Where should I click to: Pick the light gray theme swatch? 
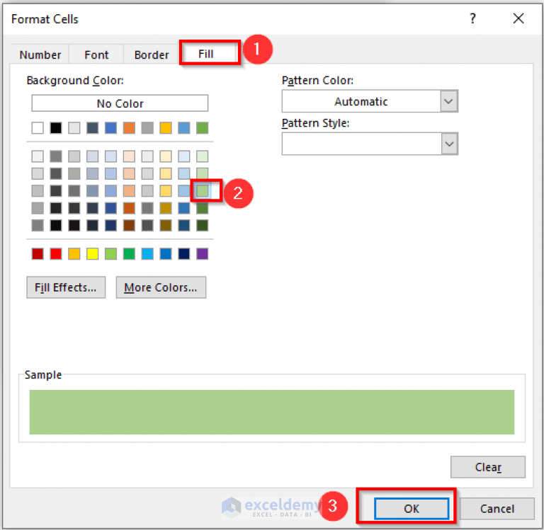tap(74, 128)
